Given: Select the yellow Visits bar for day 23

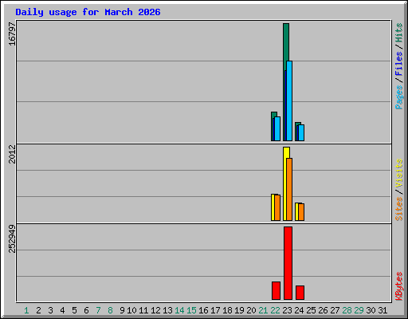Looking at the screenshot, I should (x=285, y=183).
